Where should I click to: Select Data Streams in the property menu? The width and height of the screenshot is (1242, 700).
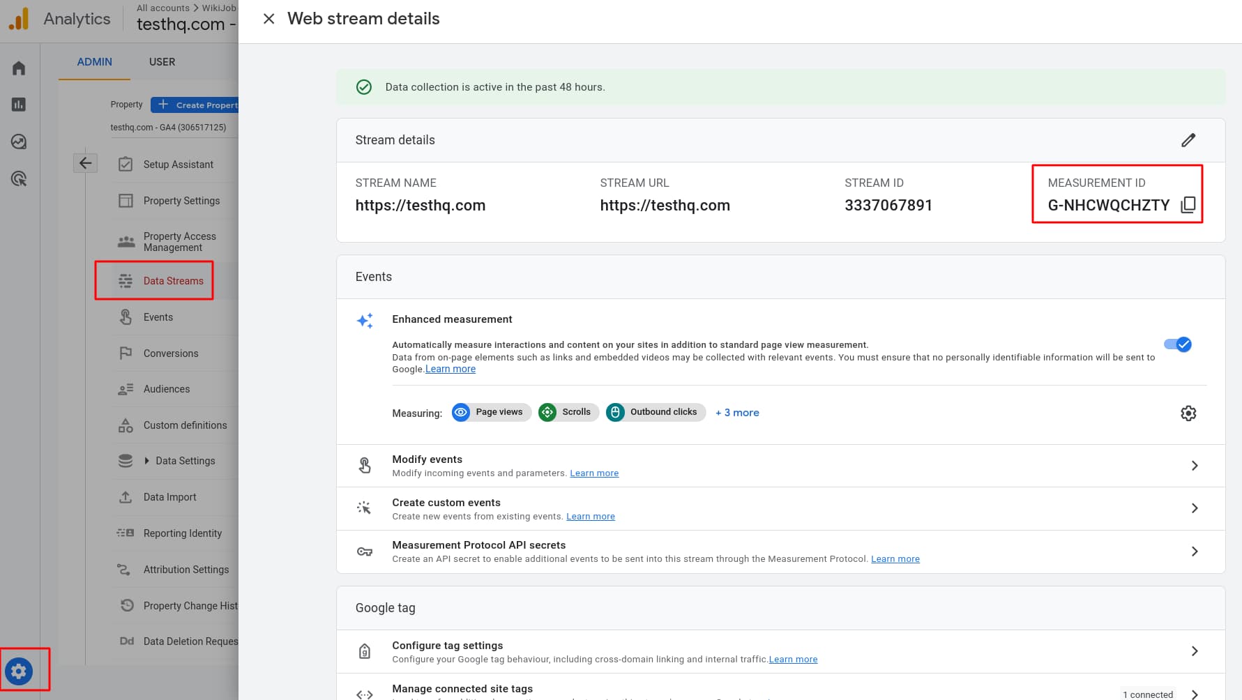pyautogui.click(x=173, y=280)
